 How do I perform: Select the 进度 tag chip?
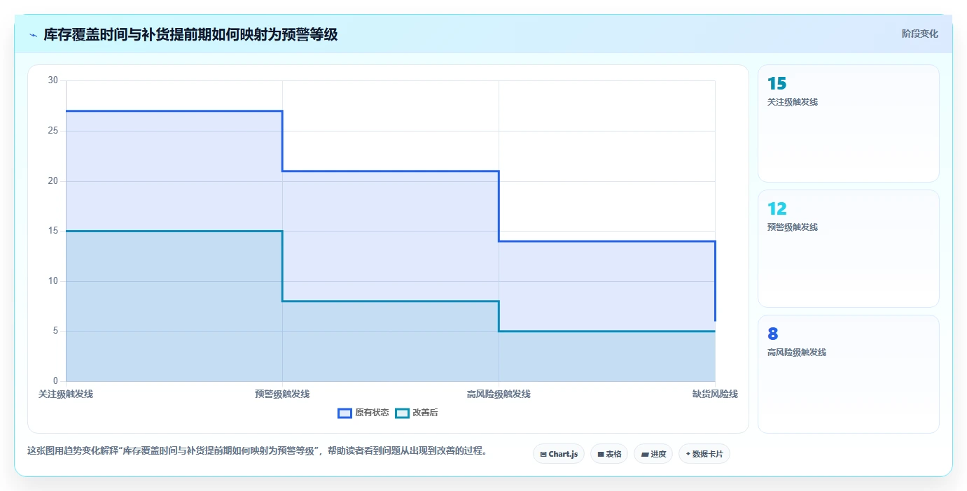pyautogui.click(x=653, y=454)
